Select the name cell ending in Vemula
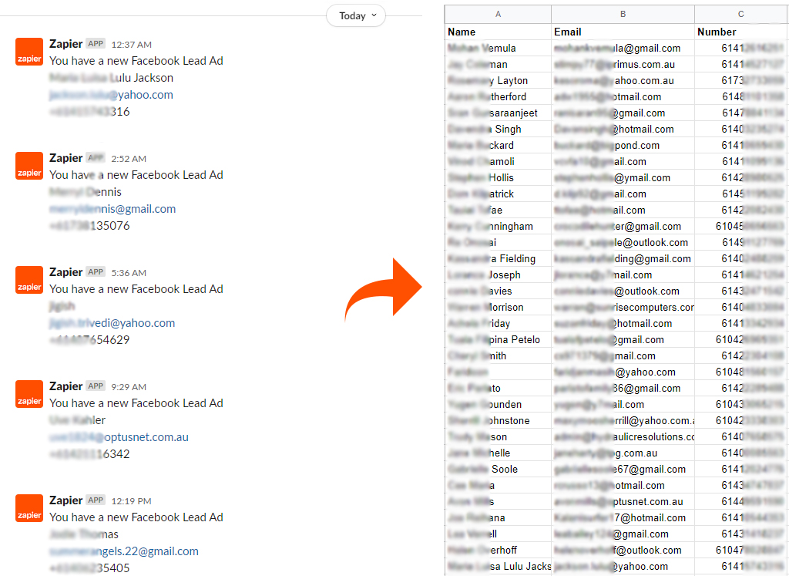789x576 pixels. click(x=499, y=49)
